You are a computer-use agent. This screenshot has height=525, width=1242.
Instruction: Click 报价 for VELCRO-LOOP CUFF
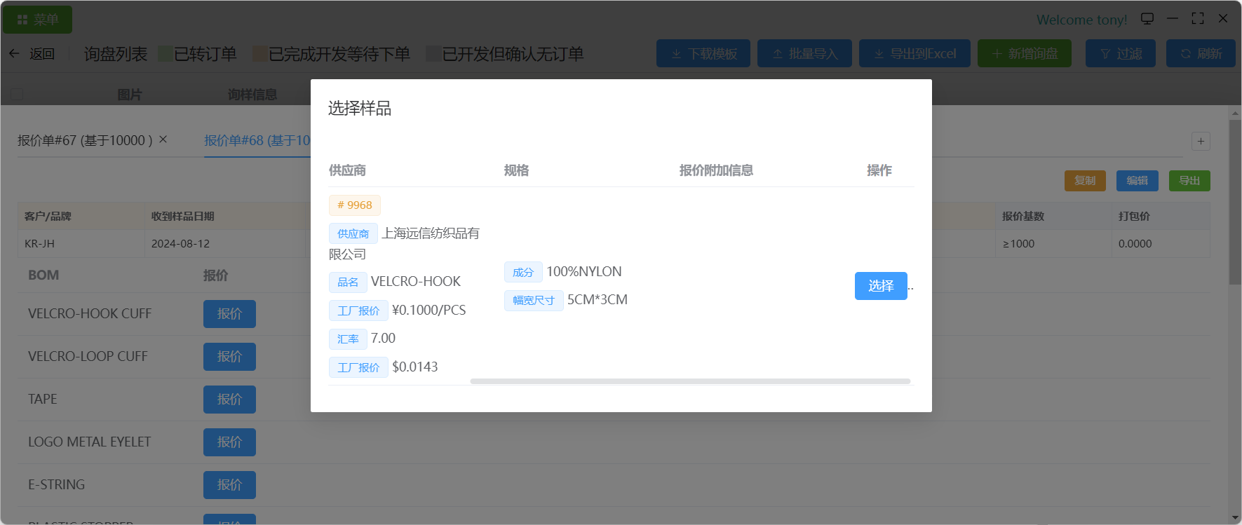229,357
